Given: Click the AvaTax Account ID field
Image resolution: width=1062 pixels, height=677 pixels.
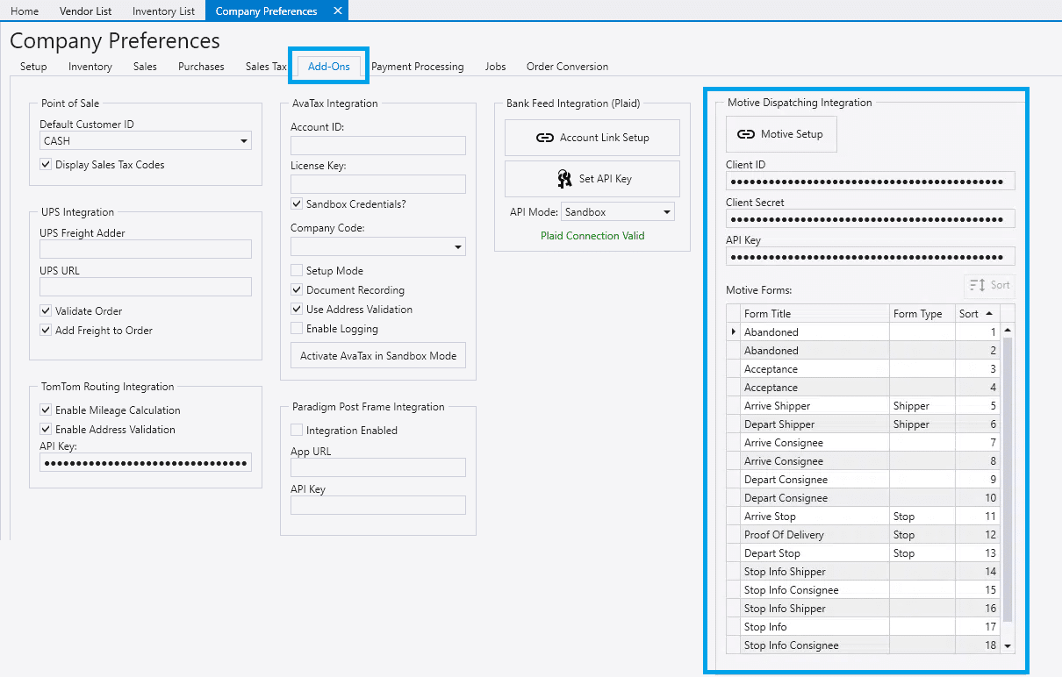Looking at the screenshot, I should coord(378,146).
